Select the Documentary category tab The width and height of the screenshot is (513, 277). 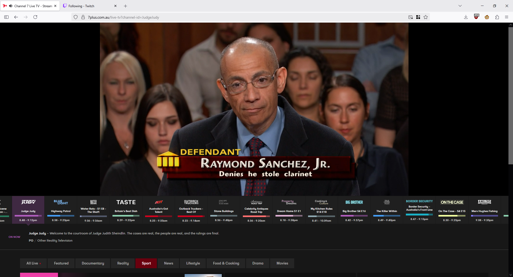pyautogui.click(x=93, y=263)
